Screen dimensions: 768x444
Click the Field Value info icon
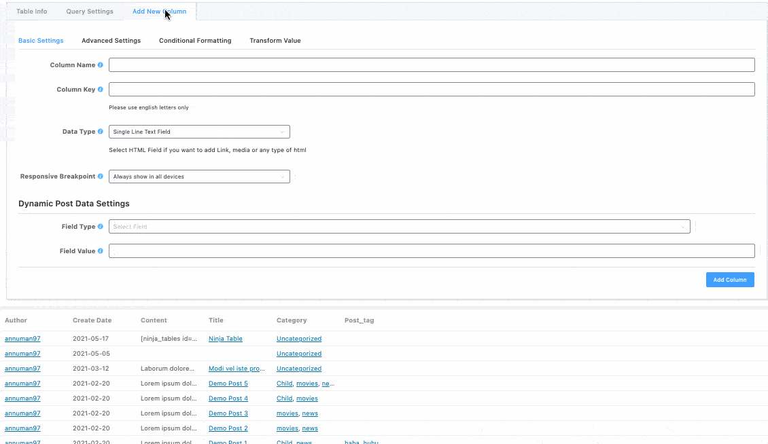pyautogui.click(x=101, y=251)
